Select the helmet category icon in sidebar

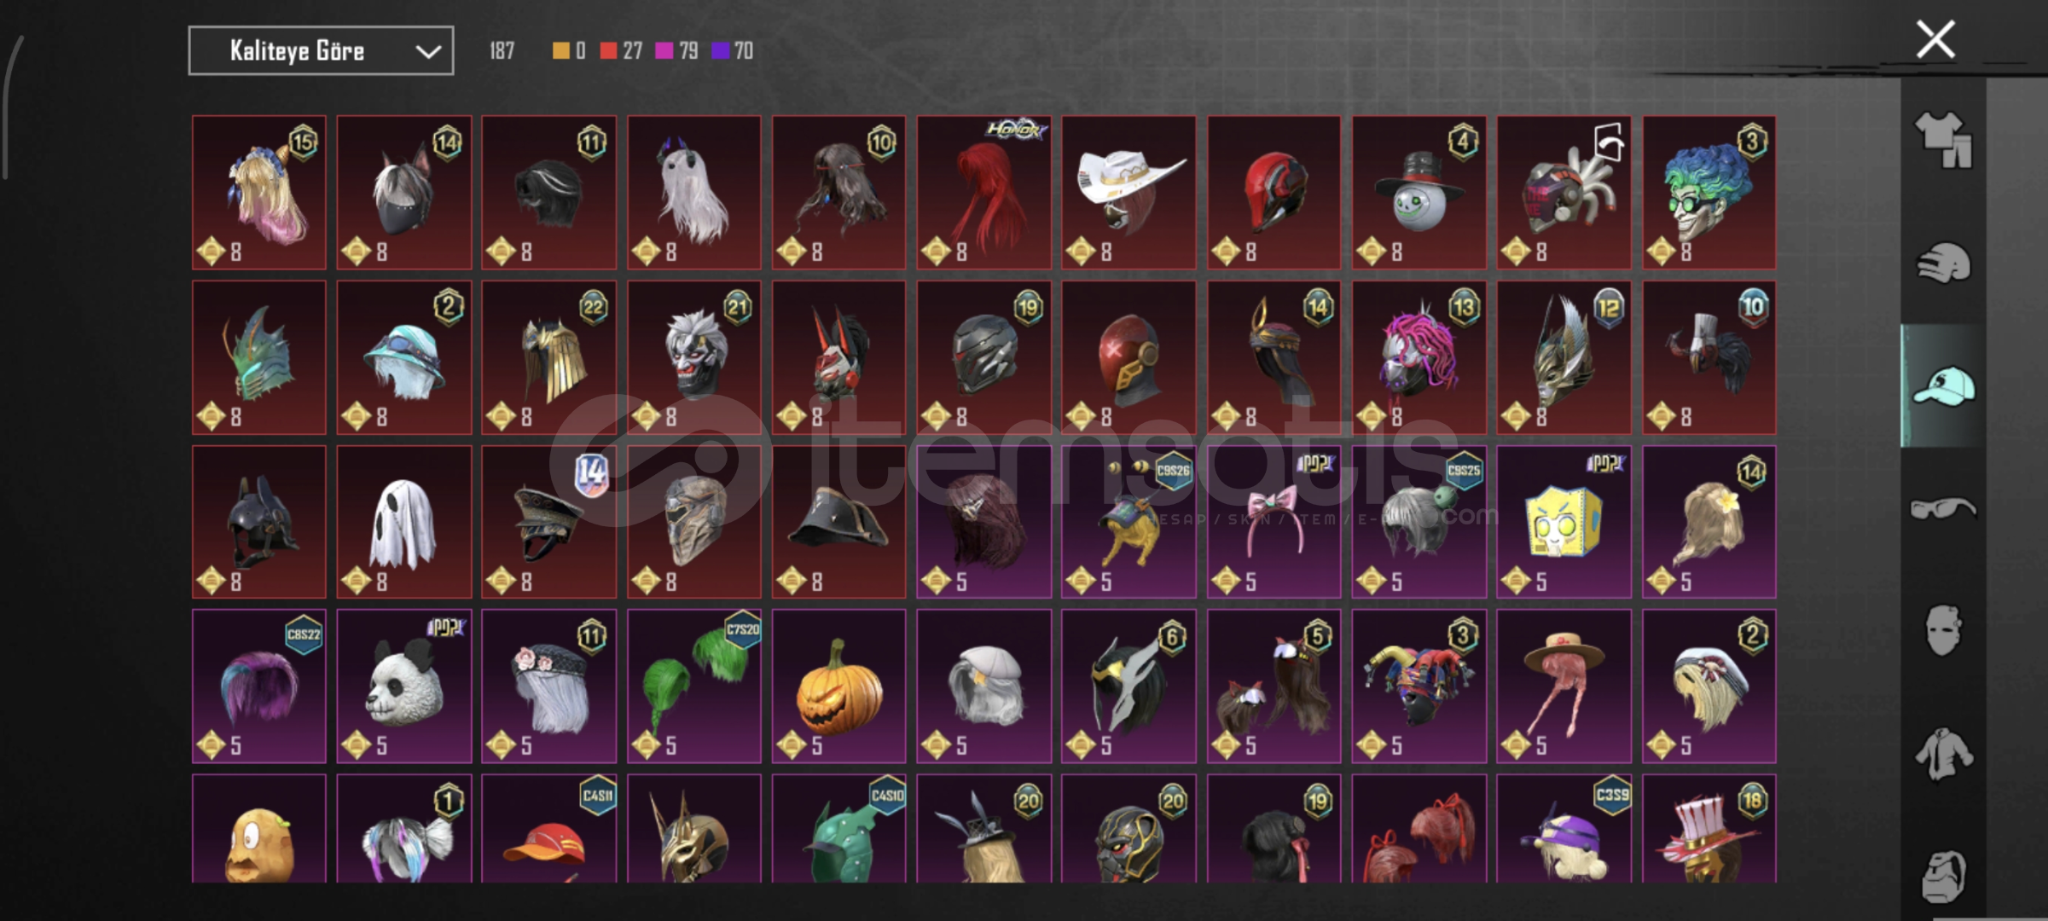tap(1943, 263)
